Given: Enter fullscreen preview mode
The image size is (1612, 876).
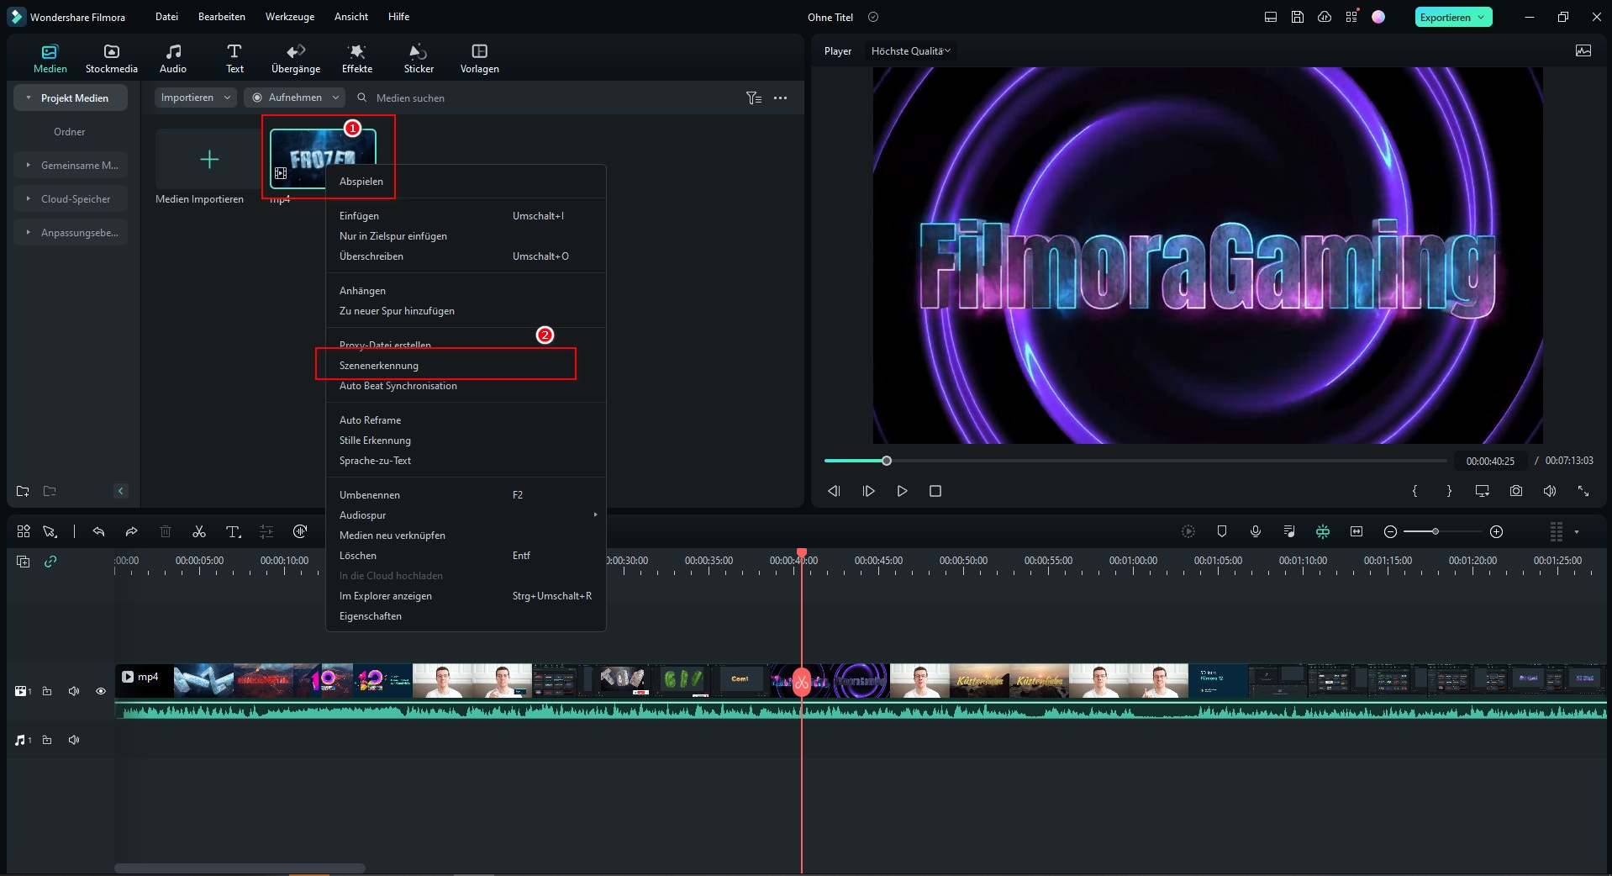Looking at the screenshot, I should click(1583, 491).
